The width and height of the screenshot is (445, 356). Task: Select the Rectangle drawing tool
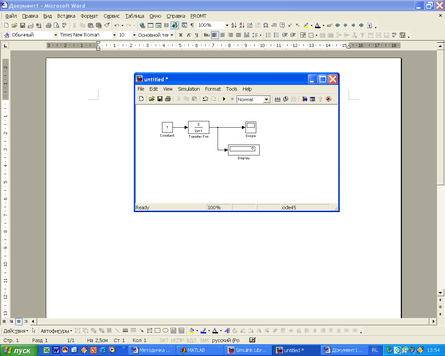click(x=157, y=331)
